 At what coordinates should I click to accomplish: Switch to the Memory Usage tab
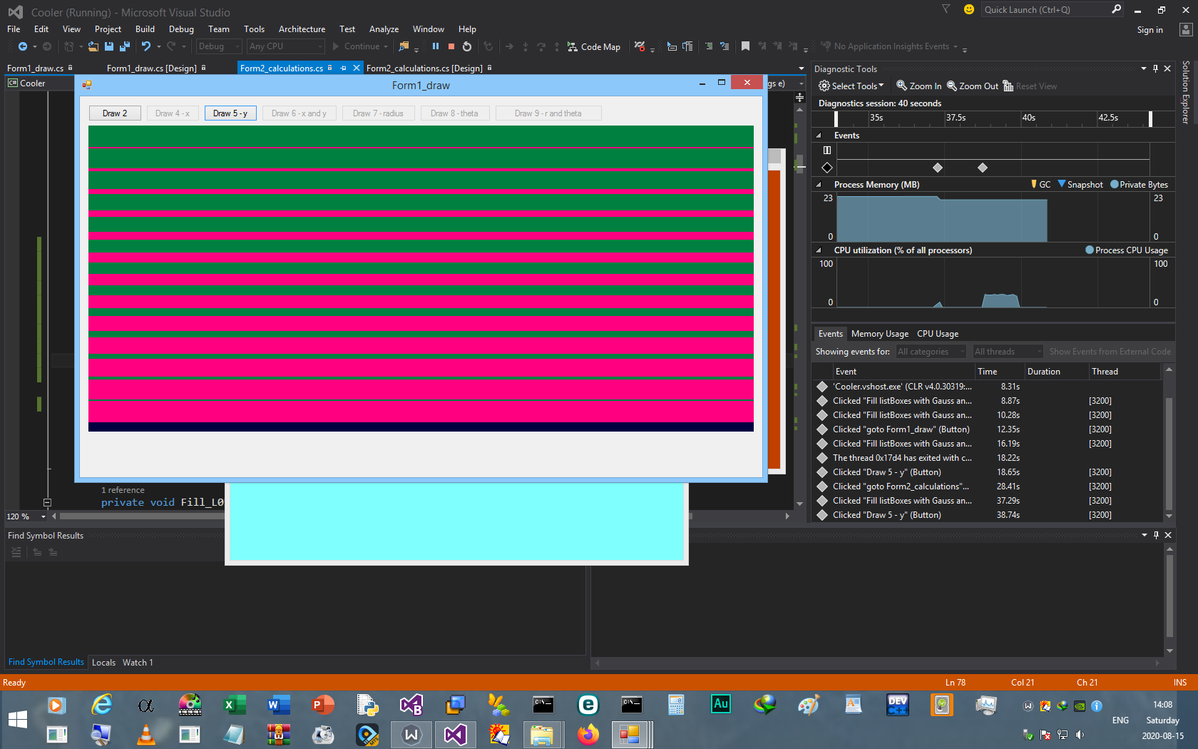pos(879,334)
